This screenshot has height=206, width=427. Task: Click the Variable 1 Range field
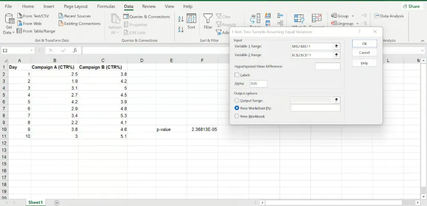(x=312, y=46)
